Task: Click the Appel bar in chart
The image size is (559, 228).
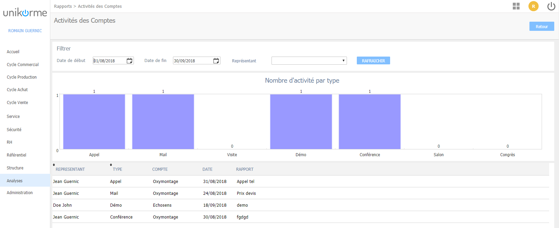Action: click(x=94, y=122)
